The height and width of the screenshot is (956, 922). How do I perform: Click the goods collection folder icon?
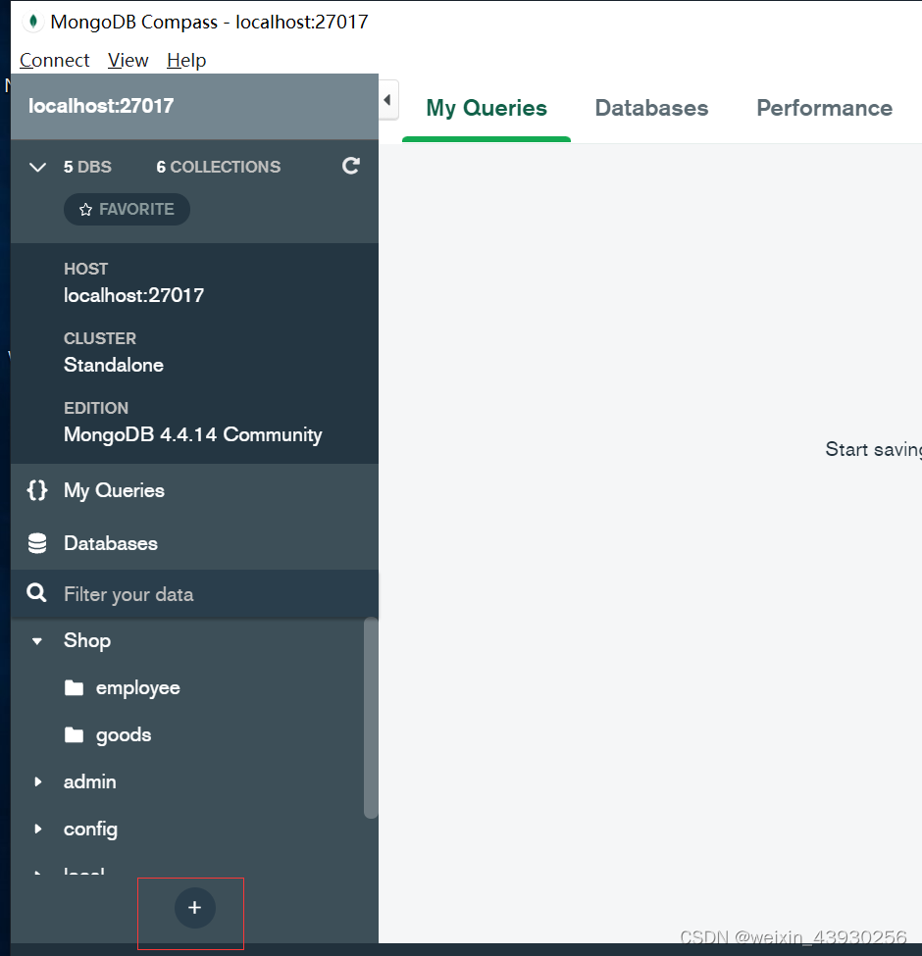pyautogui.click(x=74, y=734)
